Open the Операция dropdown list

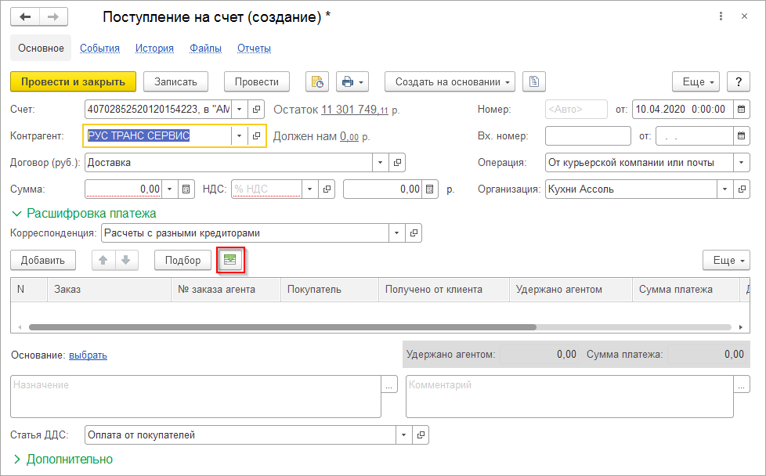pos(741,162)
